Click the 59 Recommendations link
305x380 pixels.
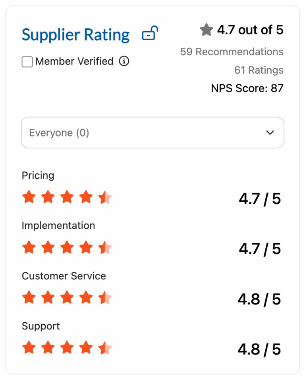coord(232,52)
